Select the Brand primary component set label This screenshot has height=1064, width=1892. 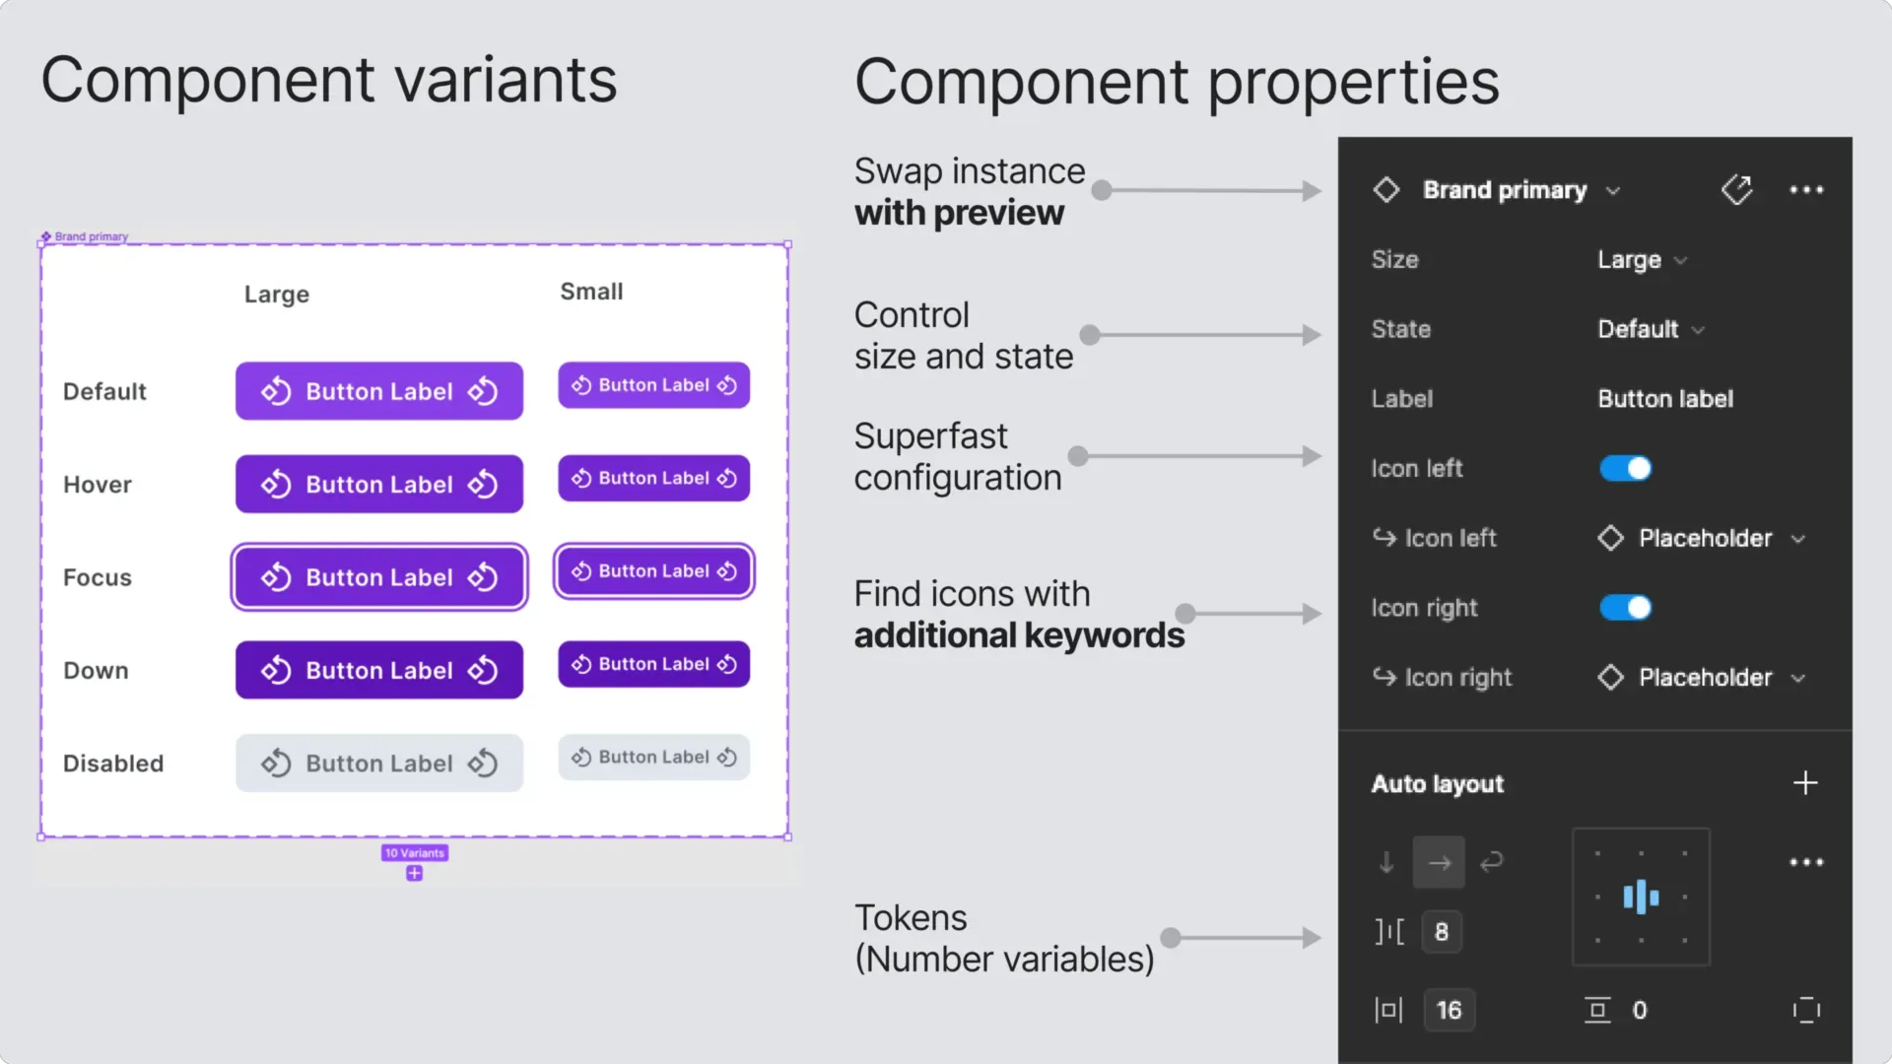pyautogui.click(x=85, y=236)
